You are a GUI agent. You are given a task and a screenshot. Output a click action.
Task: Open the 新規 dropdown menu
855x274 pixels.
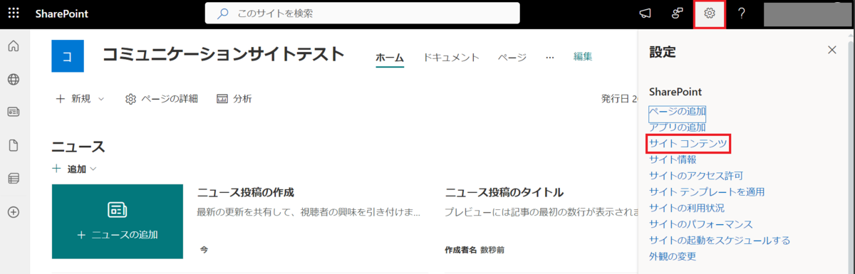click(80, 99)
